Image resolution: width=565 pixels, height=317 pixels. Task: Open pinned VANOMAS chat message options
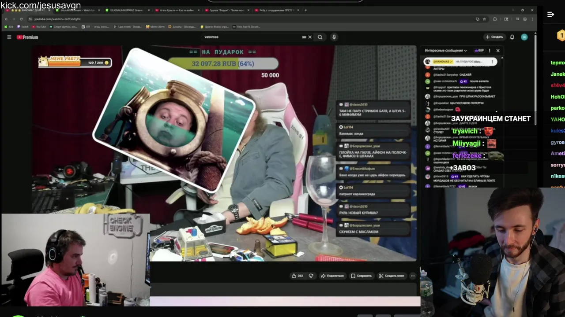492,62
